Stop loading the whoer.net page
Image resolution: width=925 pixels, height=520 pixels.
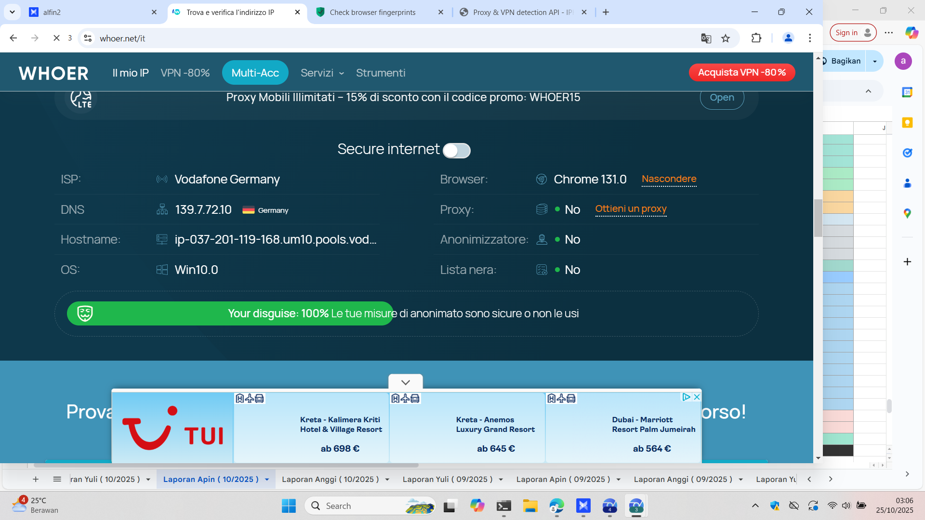[x=56, y=38]
